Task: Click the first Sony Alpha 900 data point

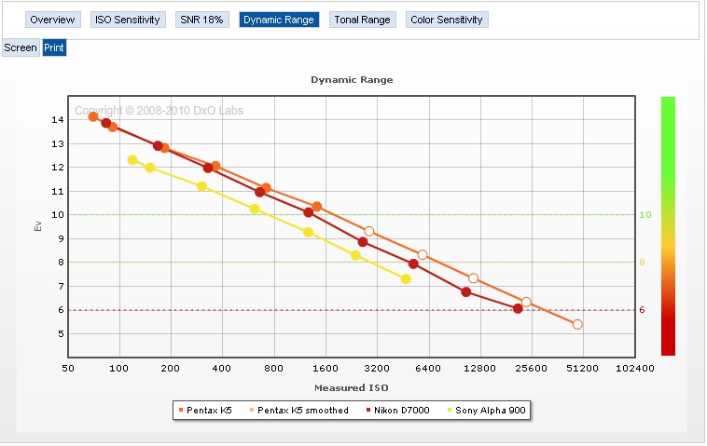Action: pyautogui.click(x=132, y=160)
